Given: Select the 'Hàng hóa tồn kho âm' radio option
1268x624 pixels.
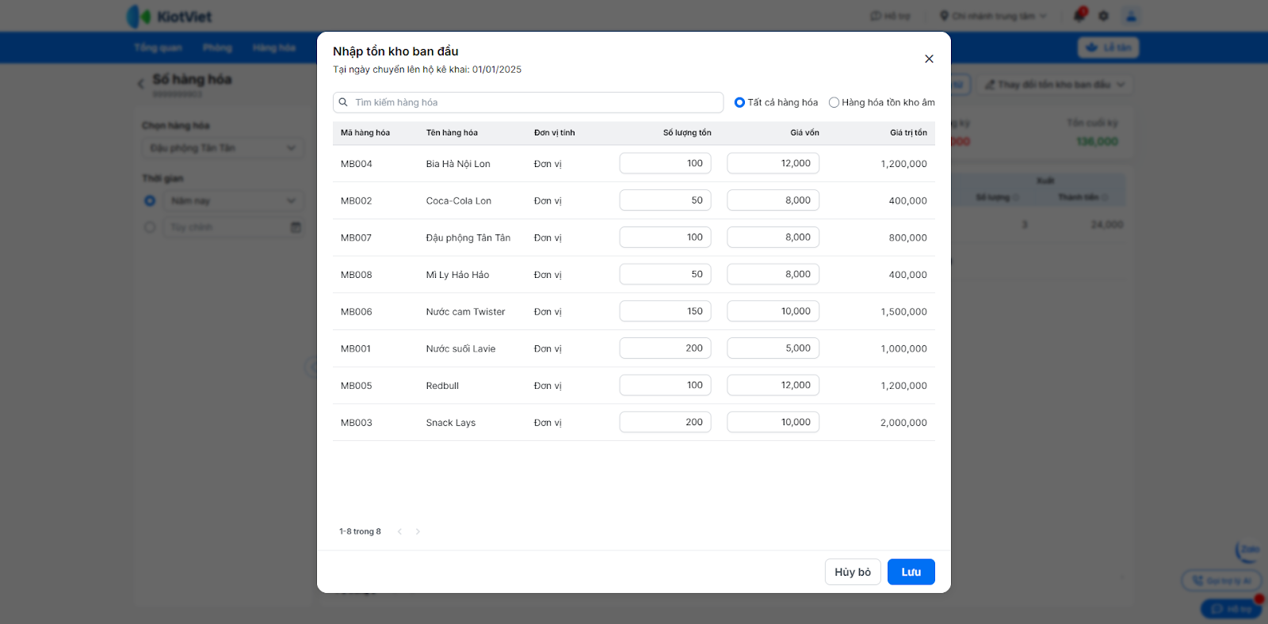Looking at the screenshot, I should pos(834,102).
